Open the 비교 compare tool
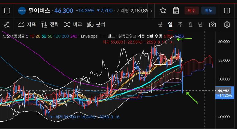The width and height of the screenshot is (237, 129). 73,24
